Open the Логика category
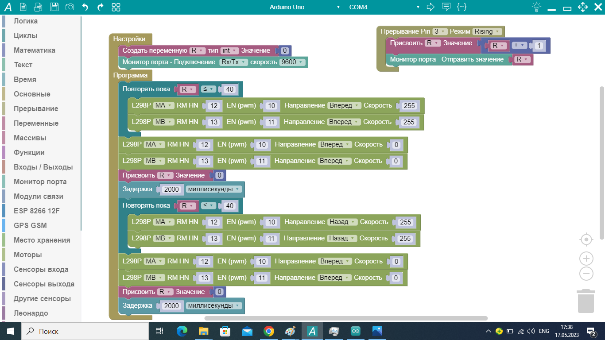This screenshot has height=340, width=605. (x=26, y=21)
